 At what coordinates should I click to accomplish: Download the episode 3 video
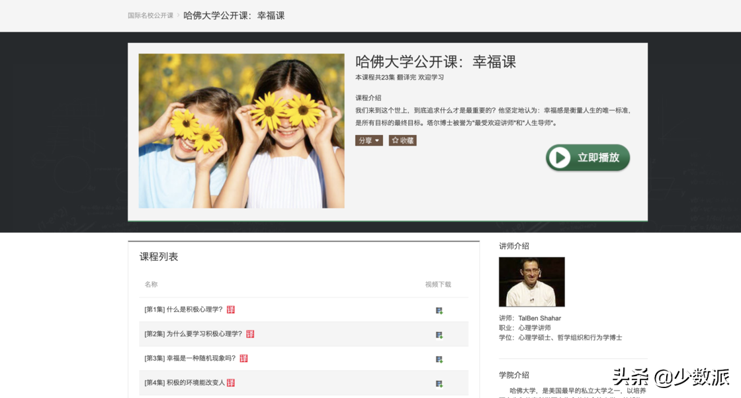(439, 358)
